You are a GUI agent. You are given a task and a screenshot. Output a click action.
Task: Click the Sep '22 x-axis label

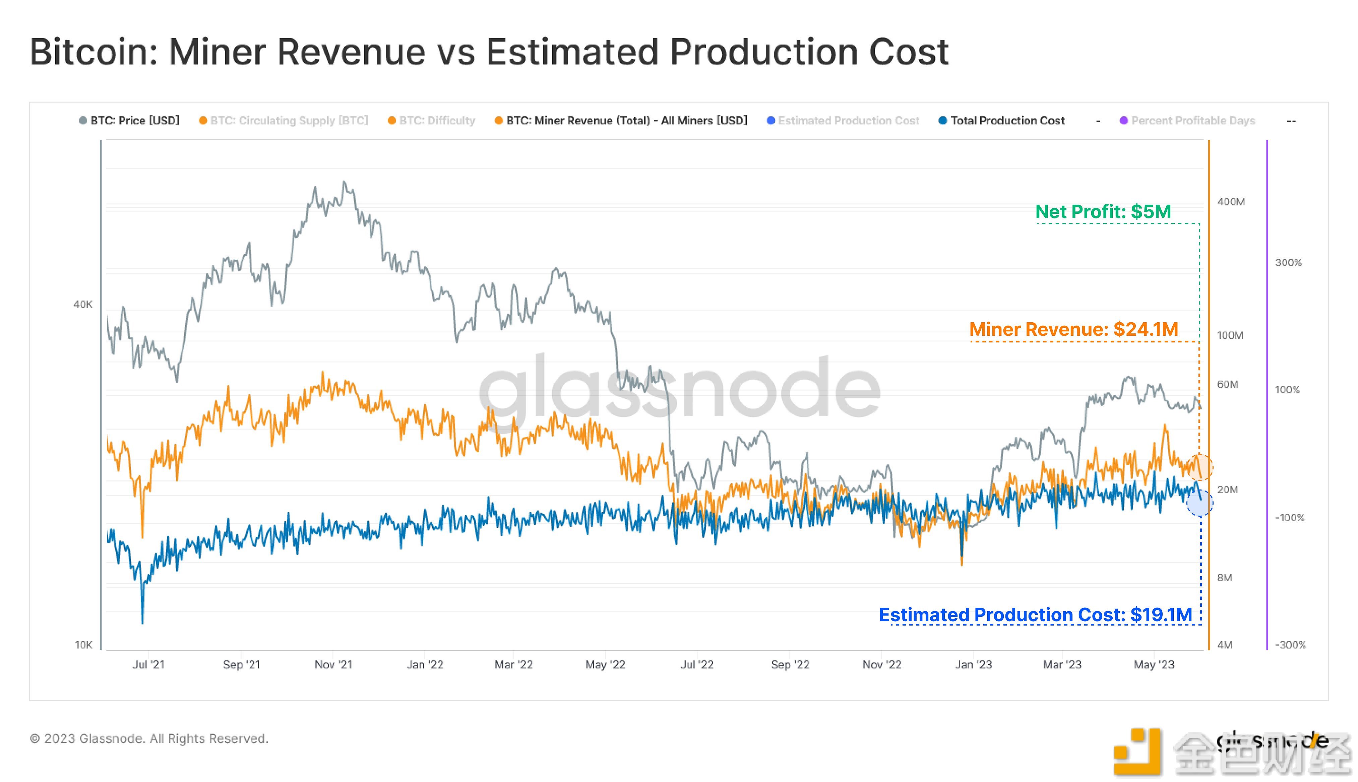[x=790, y=664]
